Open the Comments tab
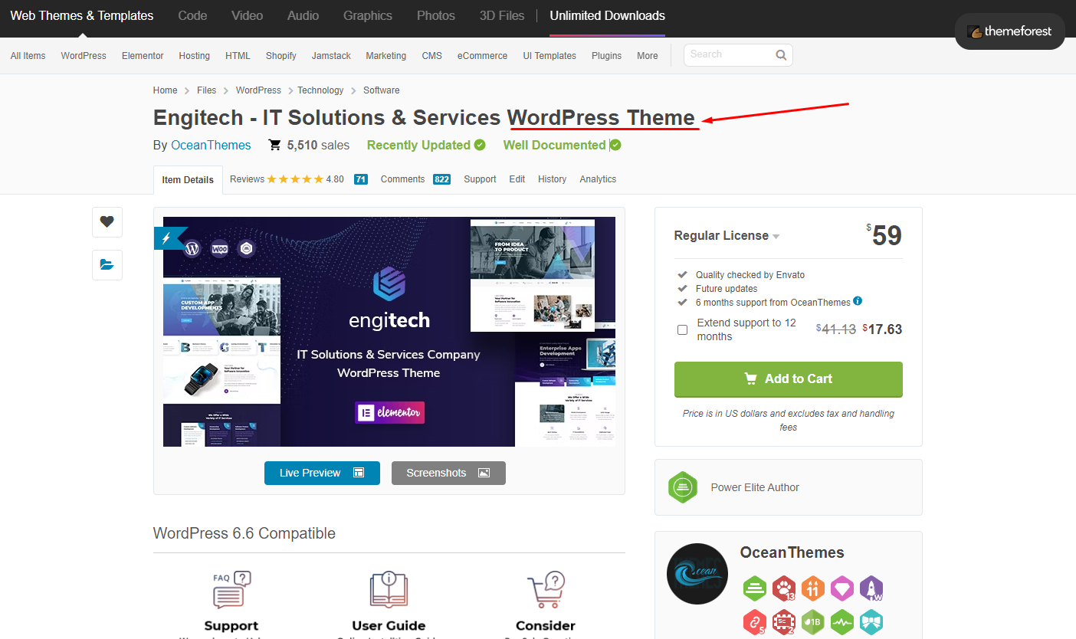1076x639 pixels. click(x=415, y=179)
